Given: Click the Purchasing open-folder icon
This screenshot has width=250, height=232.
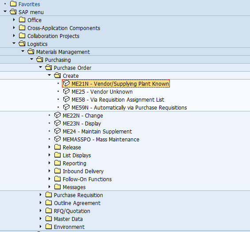Looking at the screenshot, I should 40,60.
